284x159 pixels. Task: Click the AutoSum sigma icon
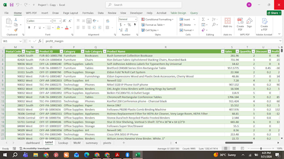(x=203, y=19)
